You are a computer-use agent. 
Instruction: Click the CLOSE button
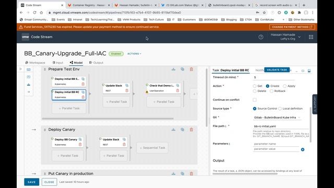[x=49, y=182]
